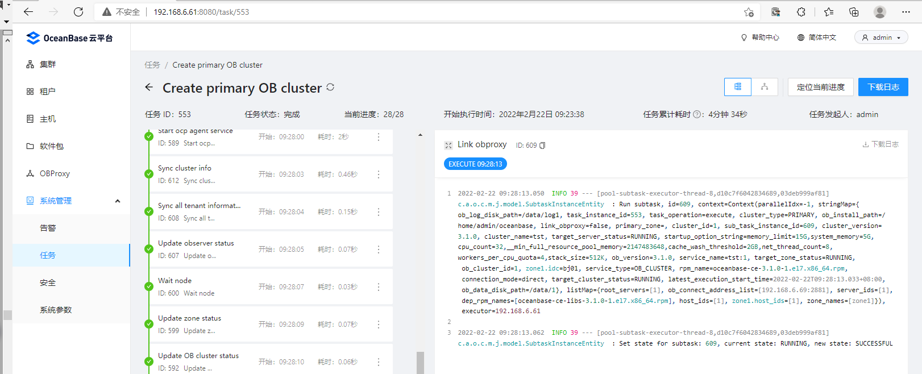Click EXECUTE 09:28:13 tag
Screen dimensions: 922x374
475,164
